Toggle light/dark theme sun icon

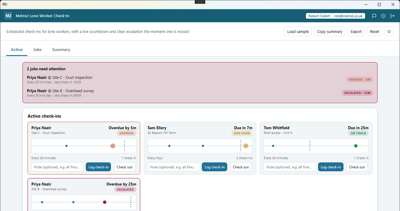[389, 31]
